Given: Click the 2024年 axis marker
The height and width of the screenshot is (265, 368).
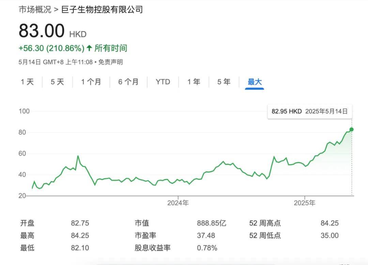Looking at the screenshot, I should pos(178,203).
